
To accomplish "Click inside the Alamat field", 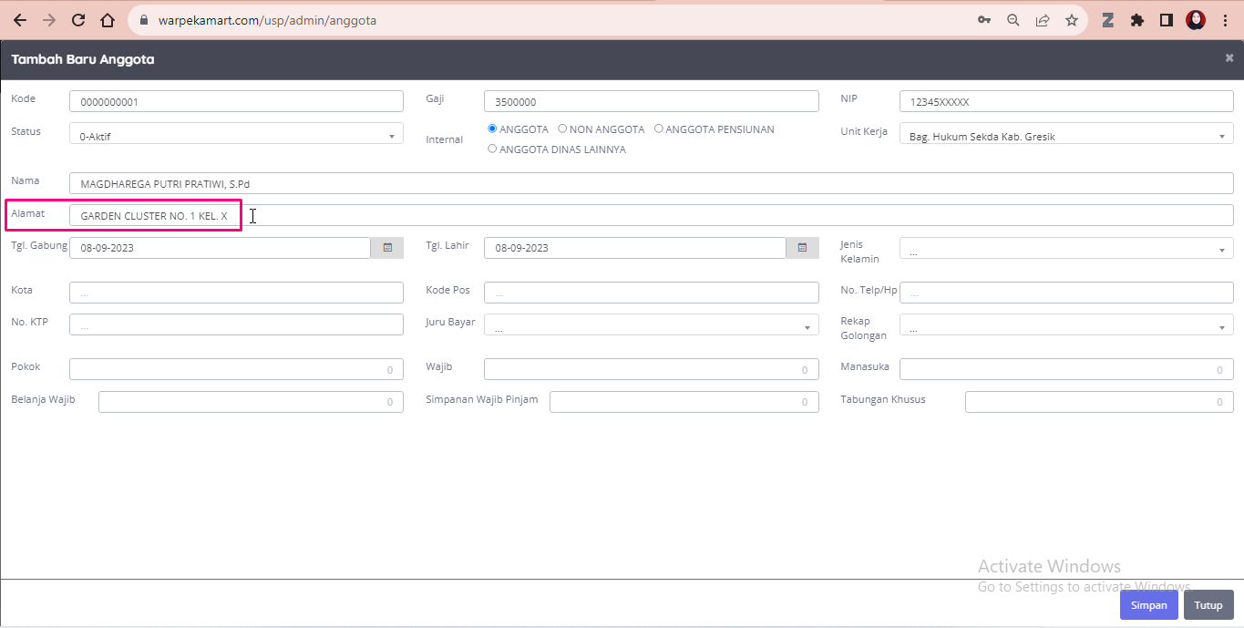I will click(652, 215).
